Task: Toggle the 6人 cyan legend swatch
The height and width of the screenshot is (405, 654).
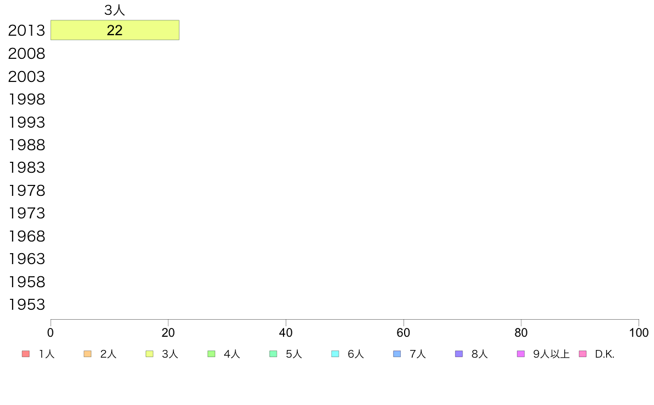Action: pyautogui.click(x=335, y=354)
